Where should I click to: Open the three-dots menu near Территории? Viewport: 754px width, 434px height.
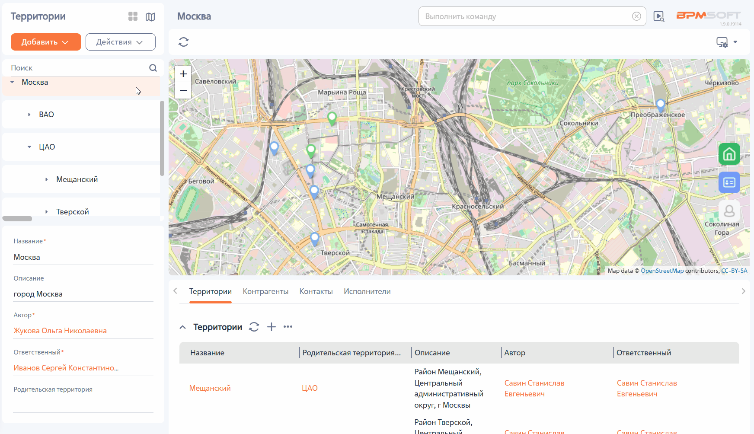(x=288, y=327)
